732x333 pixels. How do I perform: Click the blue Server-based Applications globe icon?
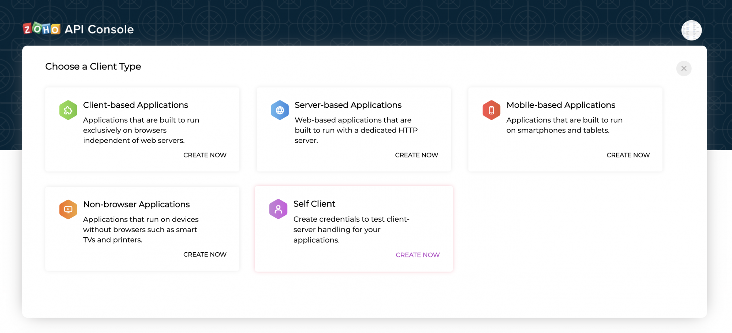click(280, 110)
